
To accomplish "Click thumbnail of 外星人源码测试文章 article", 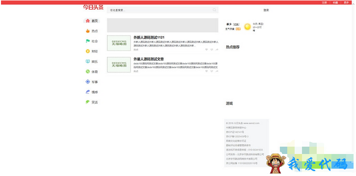I will tap(119, 65).
